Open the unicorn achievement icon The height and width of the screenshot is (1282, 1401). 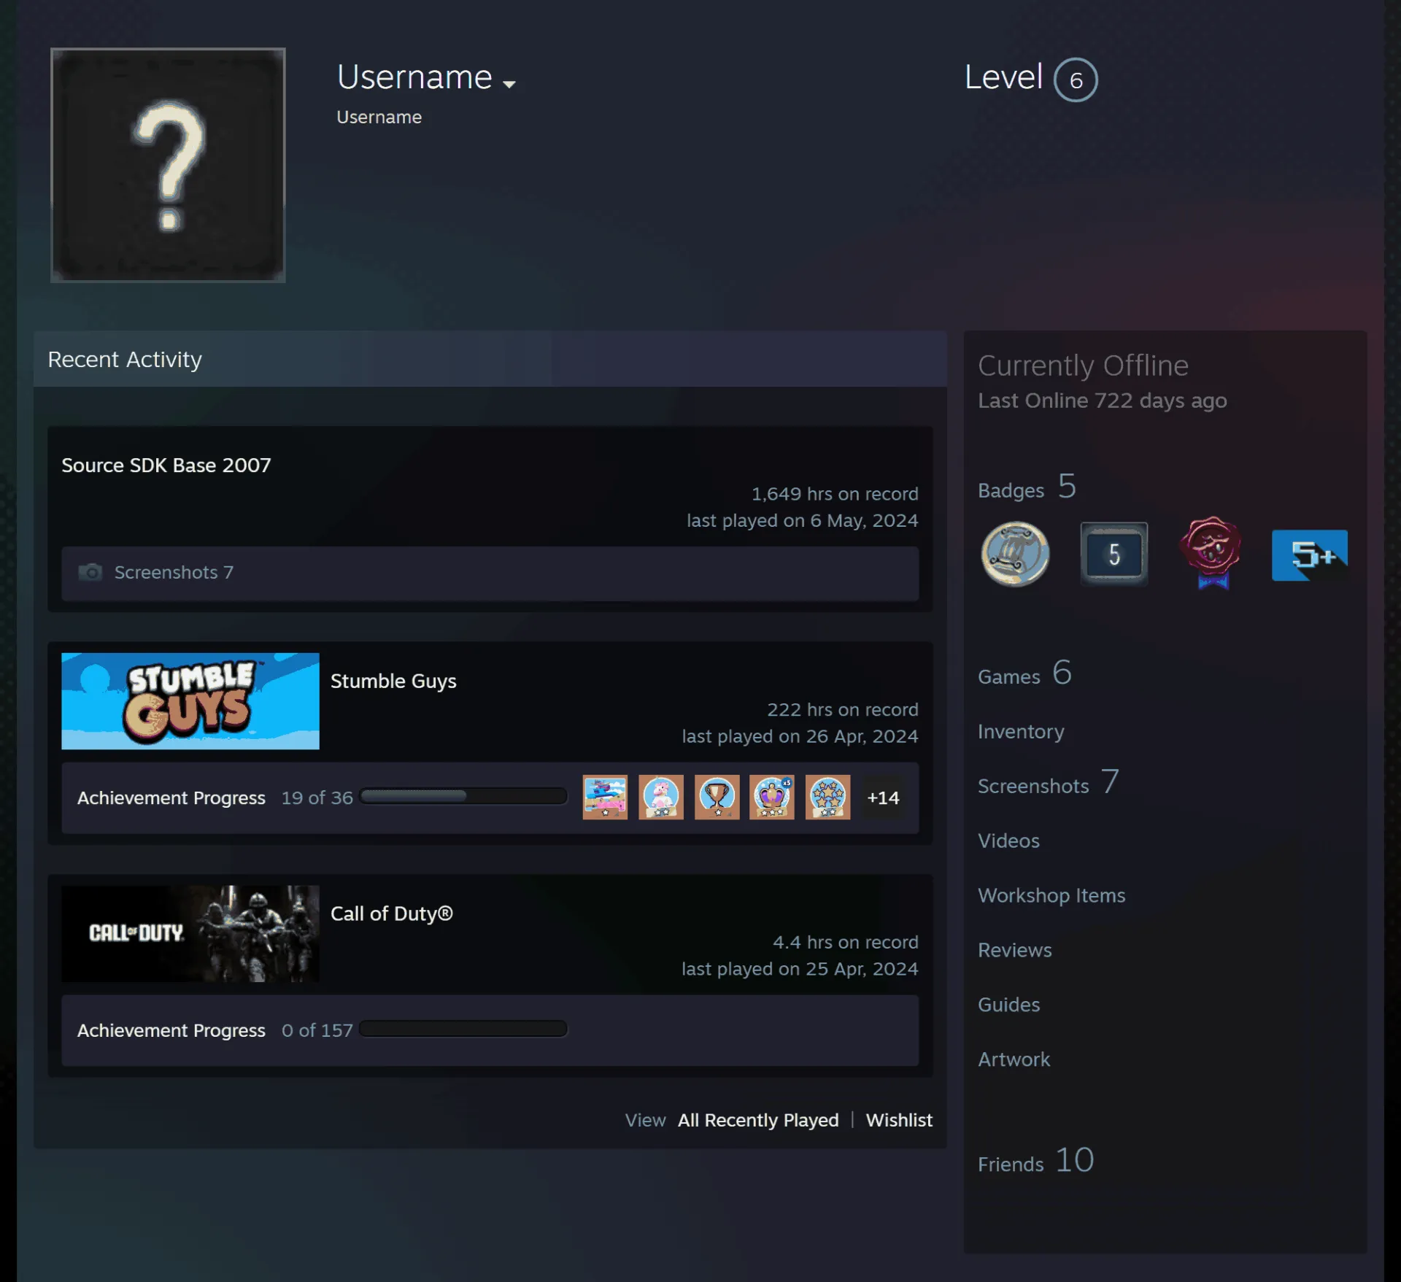[661, 797]
